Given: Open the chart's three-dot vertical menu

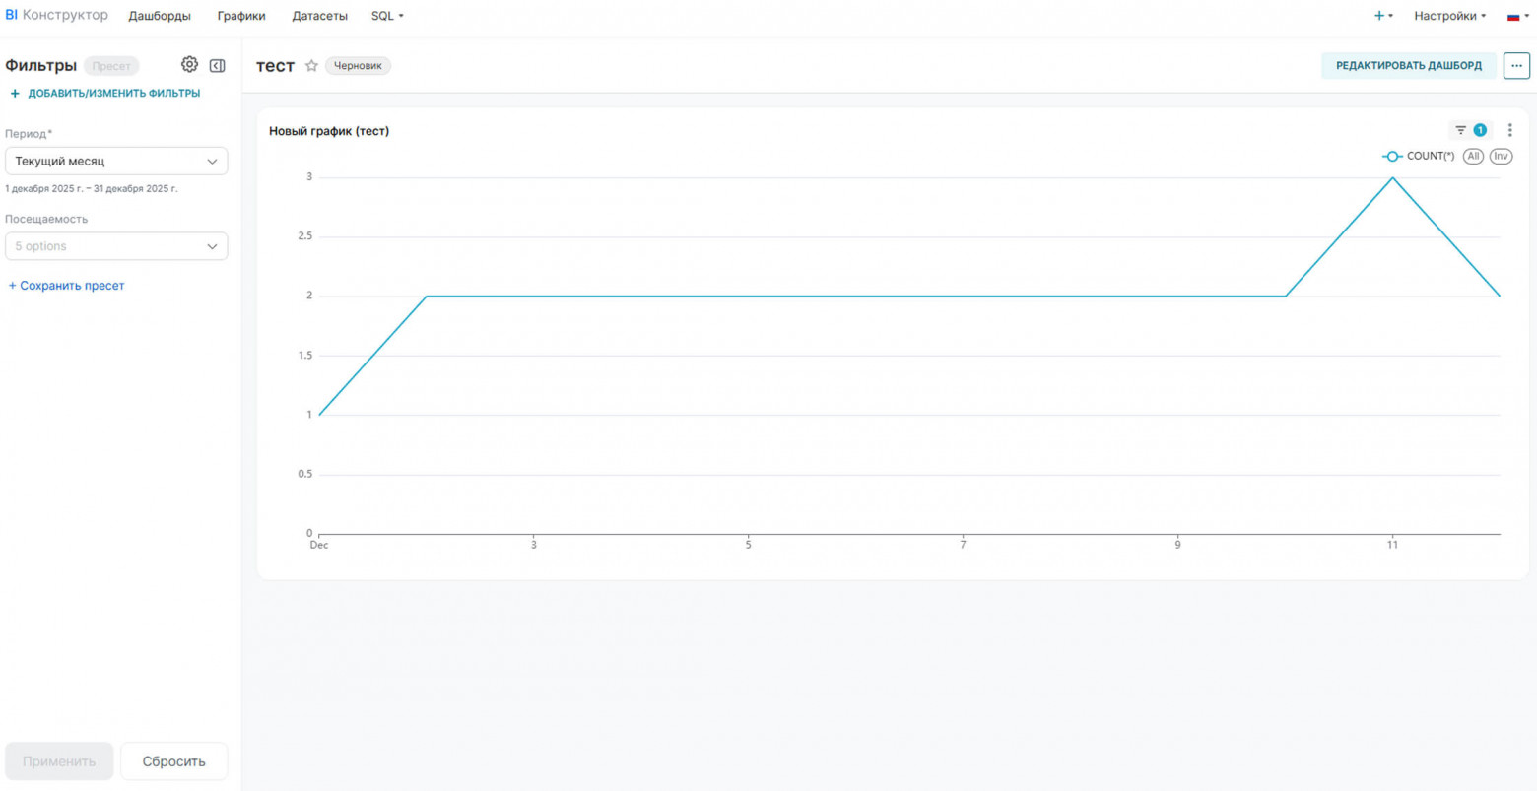Looking at the screenshot, I should point(1509,130).
